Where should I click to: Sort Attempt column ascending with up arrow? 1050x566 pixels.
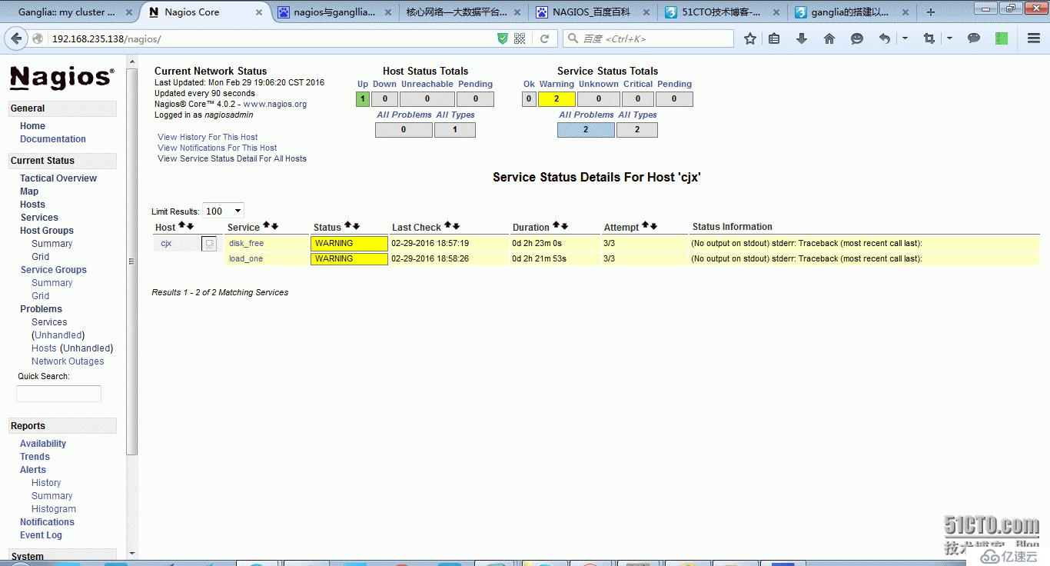646,226
